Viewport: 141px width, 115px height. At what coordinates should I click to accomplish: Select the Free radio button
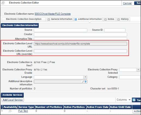pos(48,62)
